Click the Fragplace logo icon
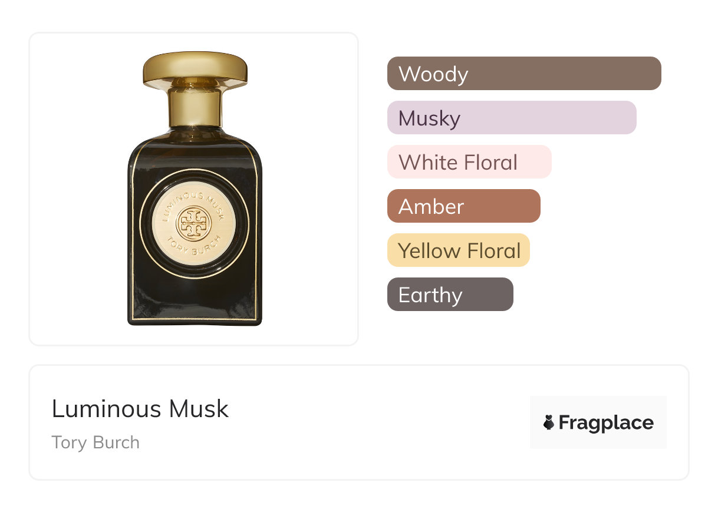This screenshot has width=718, height=509. pos(549,422)
